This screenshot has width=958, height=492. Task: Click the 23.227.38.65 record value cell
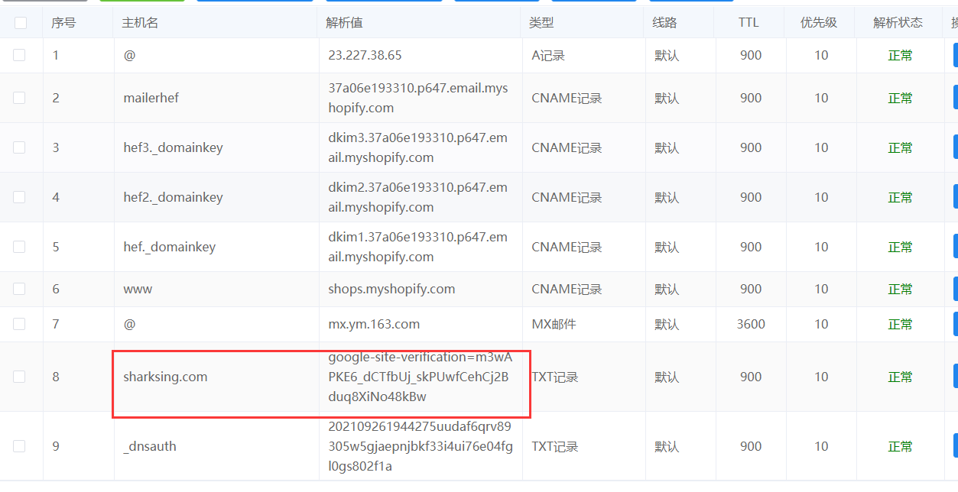point(365,55)
